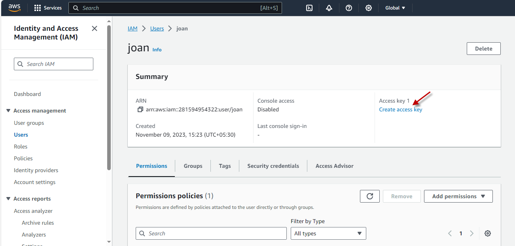
Task: Click the sidebar vertical scrollbar
Action: 109,98
